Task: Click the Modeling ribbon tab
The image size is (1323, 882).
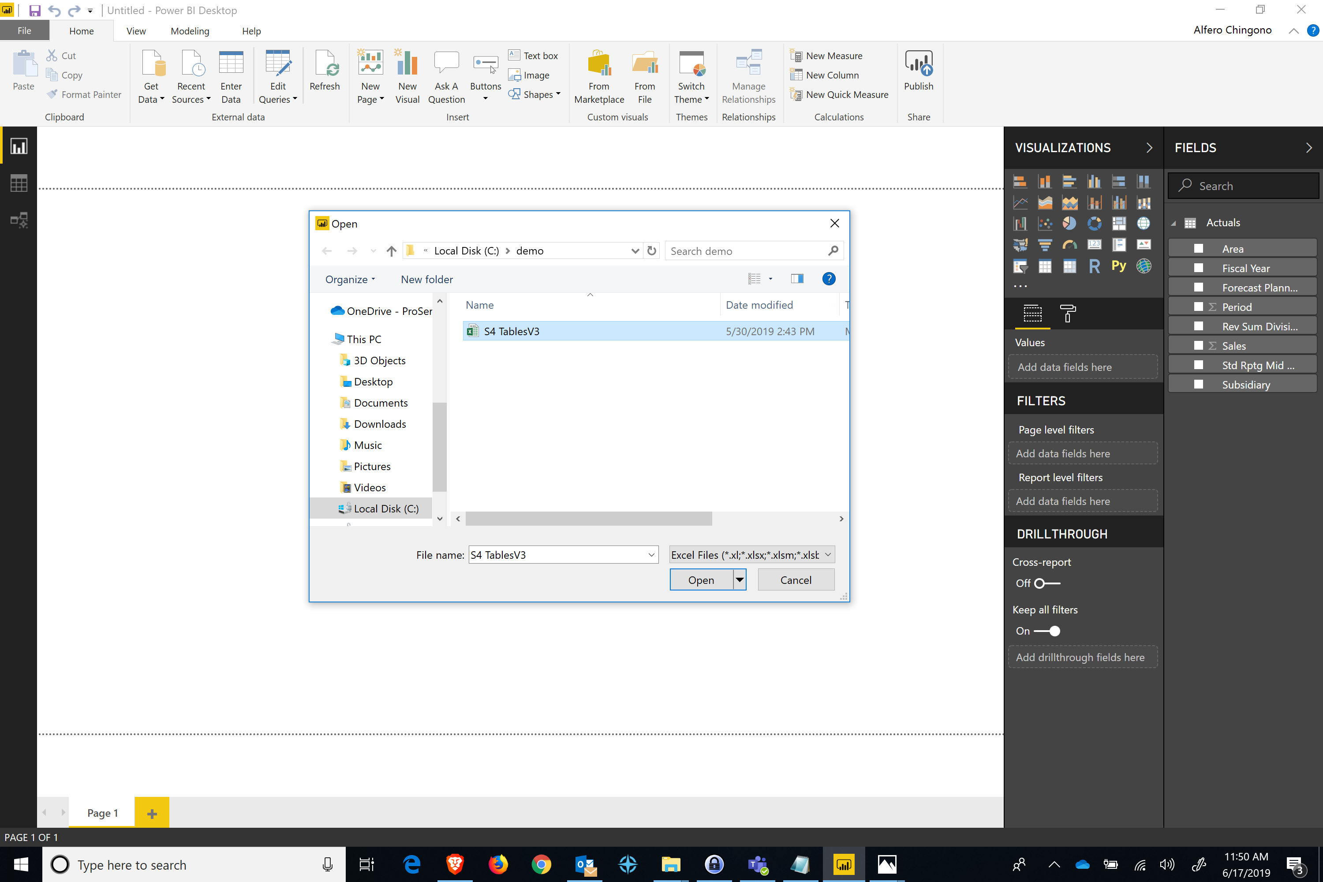Action: tap(190, 30)
